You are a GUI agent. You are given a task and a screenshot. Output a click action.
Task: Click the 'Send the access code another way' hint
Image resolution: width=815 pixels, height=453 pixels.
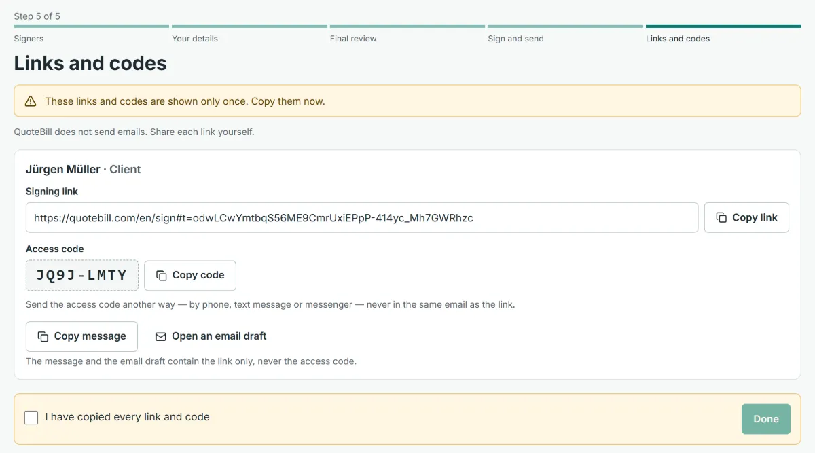pos(270,304)
